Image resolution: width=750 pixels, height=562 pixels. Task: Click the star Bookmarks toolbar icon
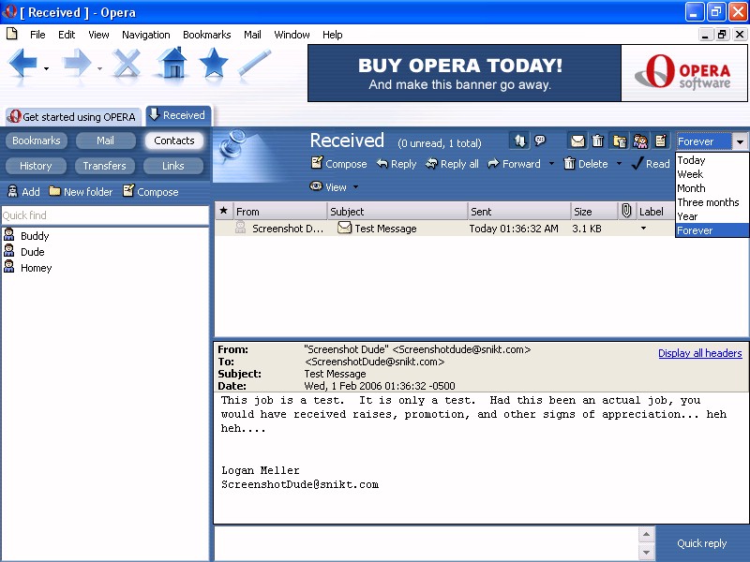pyautogui.click(x=214, y=64)
